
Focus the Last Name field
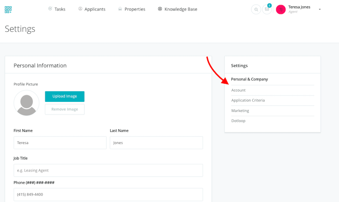coord(156,143)
